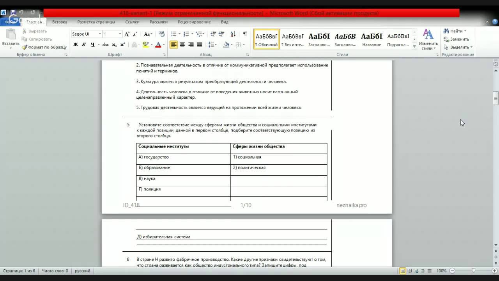Click the Cut (Вырезать) scissors command
This screenshot has width=499, height=281.
tap(34, 31)
